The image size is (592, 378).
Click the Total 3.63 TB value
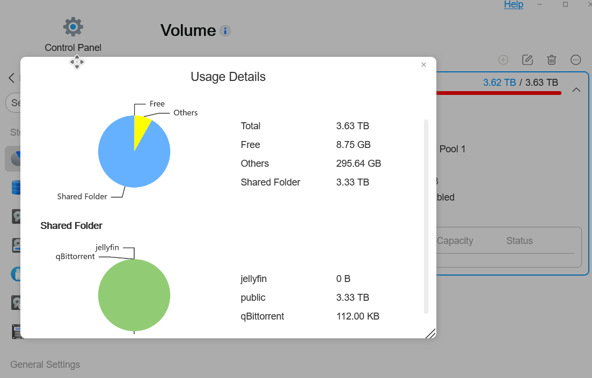(353, 126)
